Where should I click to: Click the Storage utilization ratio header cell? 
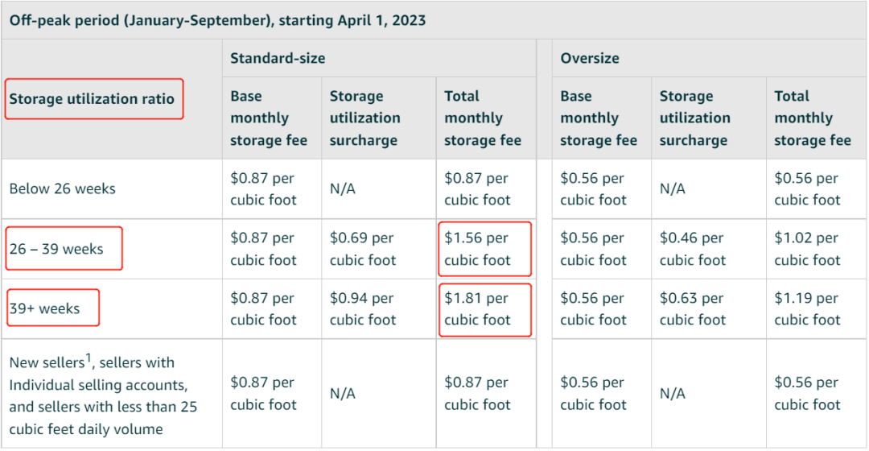click(92, 99)
